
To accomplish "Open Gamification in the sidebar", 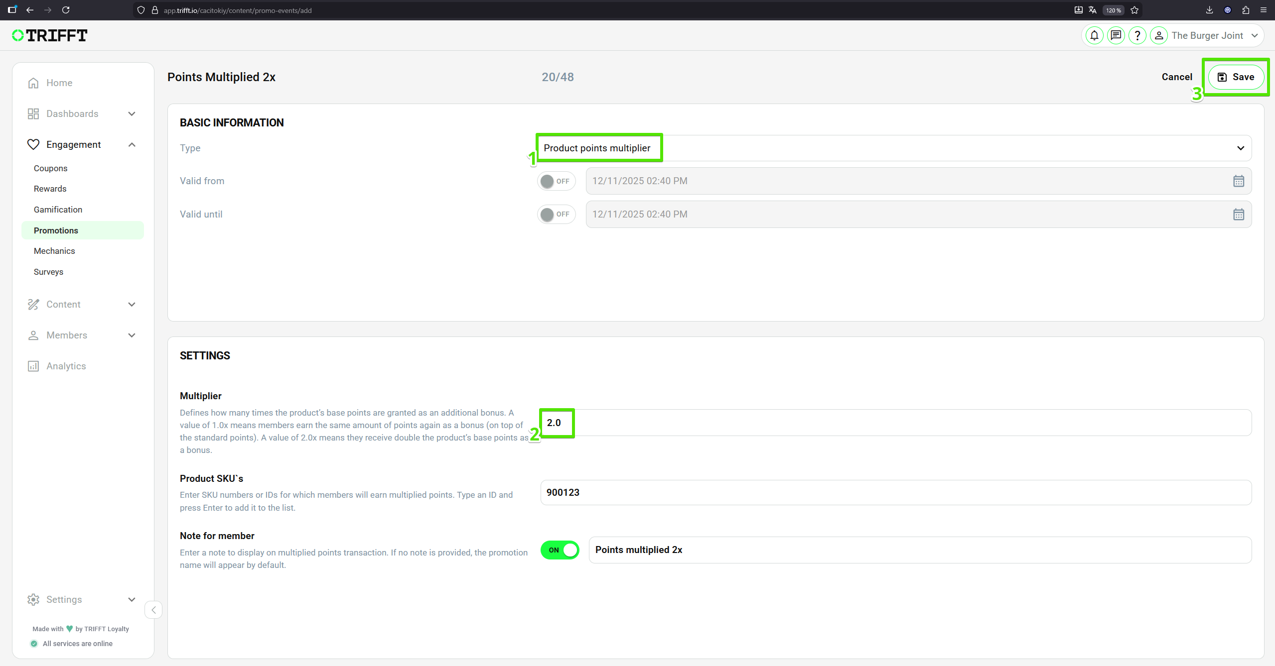I will point(58,210).
